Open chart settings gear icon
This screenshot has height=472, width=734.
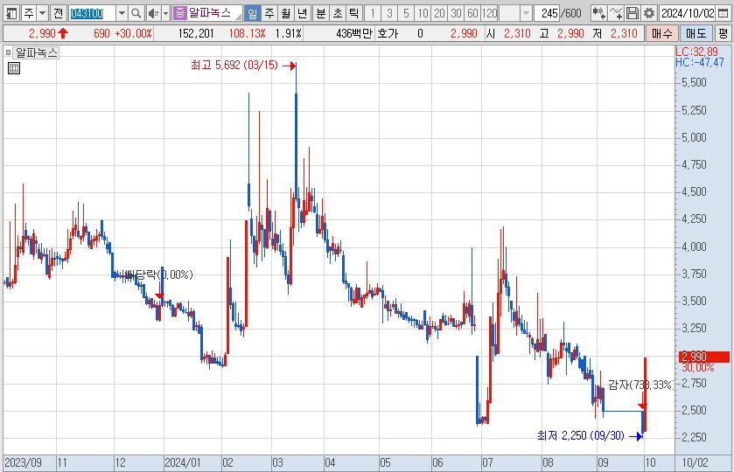pos(649,13)
